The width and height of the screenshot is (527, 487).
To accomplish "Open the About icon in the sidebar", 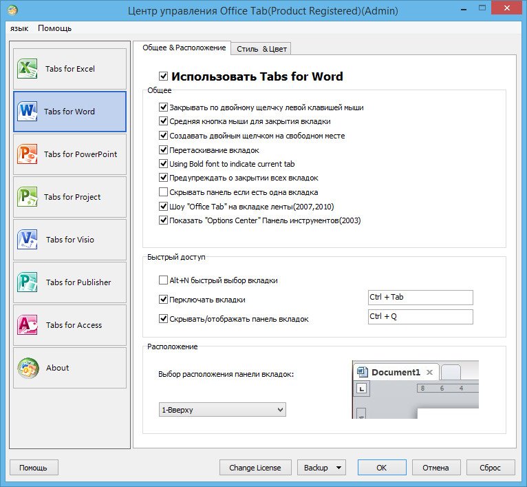I will tap(28, 368).
